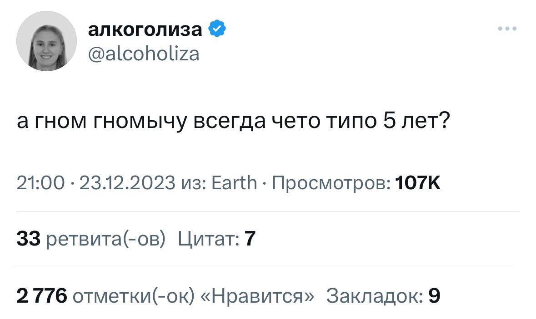
Task: Open the author's profile avatar photo
Action: pyautogui.click(x=46, y=41)
